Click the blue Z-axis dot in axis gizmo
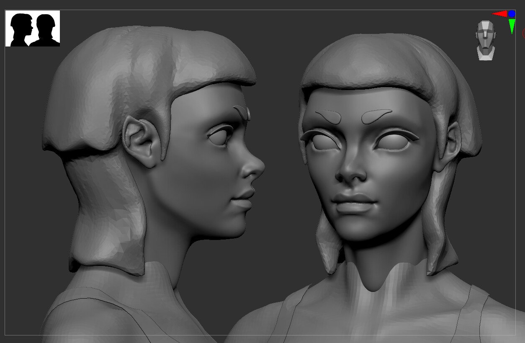This screenshot has width=525, height=343. point(512,14)
